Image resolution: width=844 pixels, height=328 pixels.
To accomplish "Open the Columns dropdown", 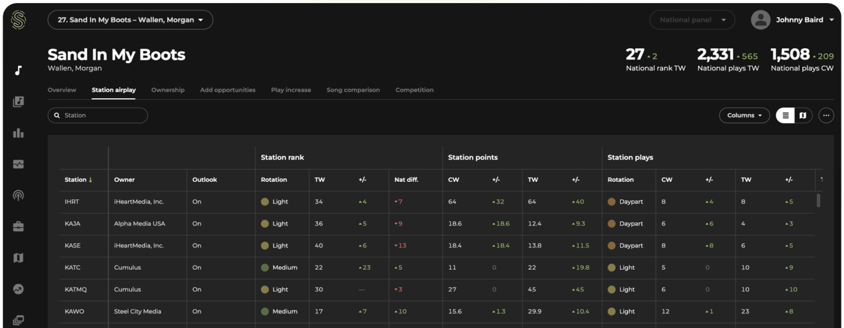I will pos(744,116).
